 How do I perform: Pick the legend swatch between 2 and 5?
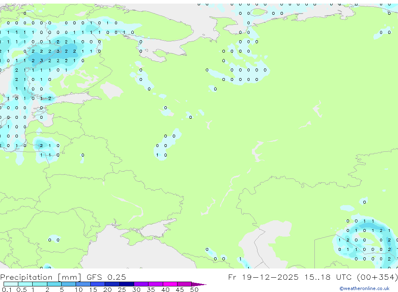tap(54, 284)
